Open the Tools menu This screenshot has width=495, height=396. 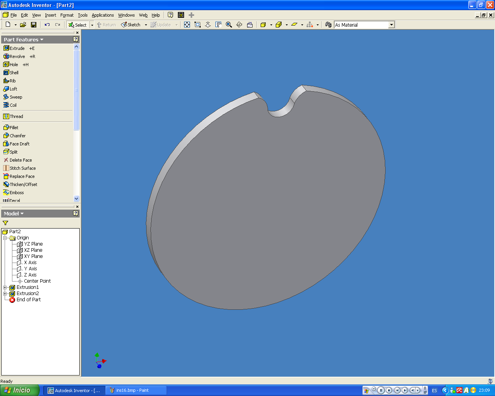(83, 15)
